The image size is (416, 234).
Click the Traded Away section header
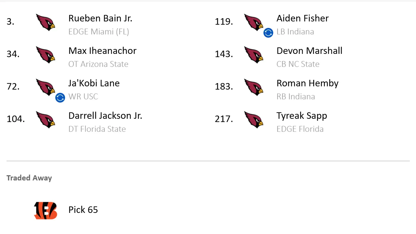tap(29, 178)
